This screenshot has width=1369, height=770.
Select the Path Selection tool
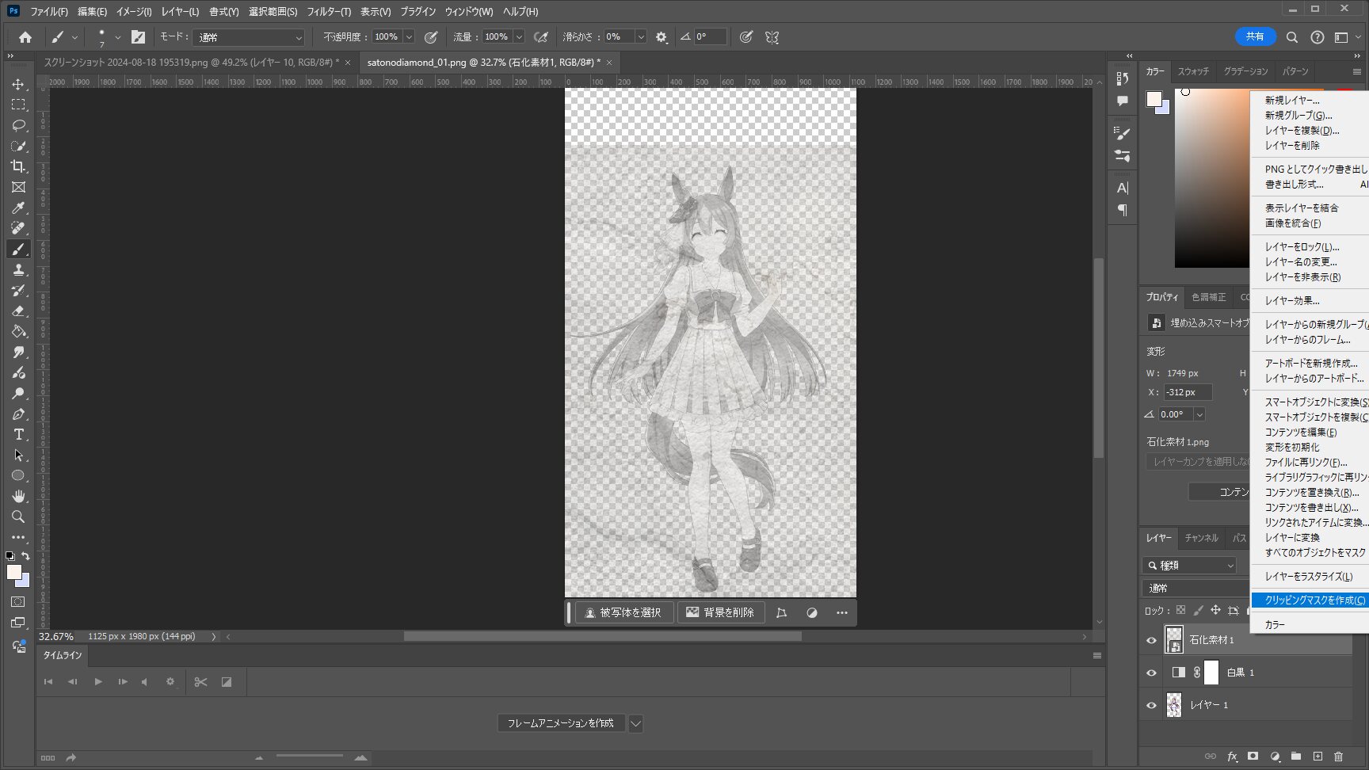coord(18,455)
